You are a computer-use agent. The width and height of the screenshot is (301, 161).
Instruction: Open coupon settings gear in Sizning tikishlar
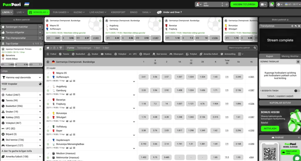(298, 62)
